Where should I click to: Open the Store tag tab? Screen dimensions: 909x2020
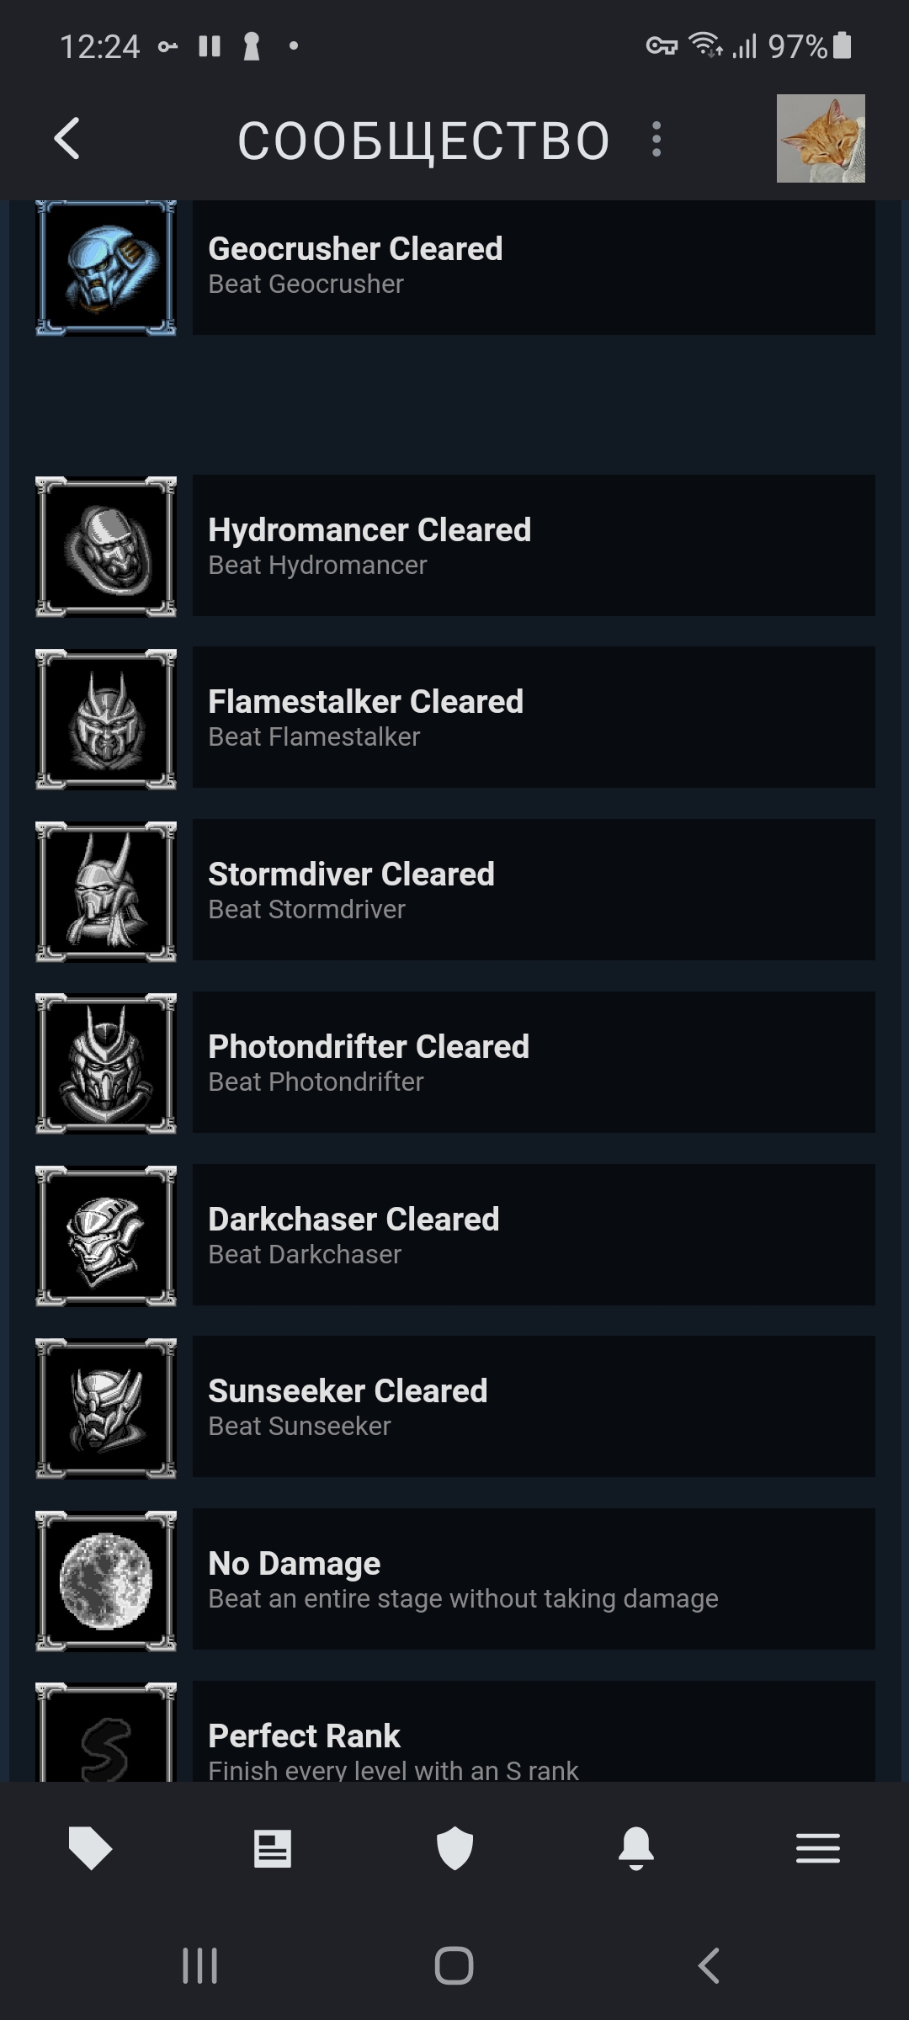[90, 1849]
